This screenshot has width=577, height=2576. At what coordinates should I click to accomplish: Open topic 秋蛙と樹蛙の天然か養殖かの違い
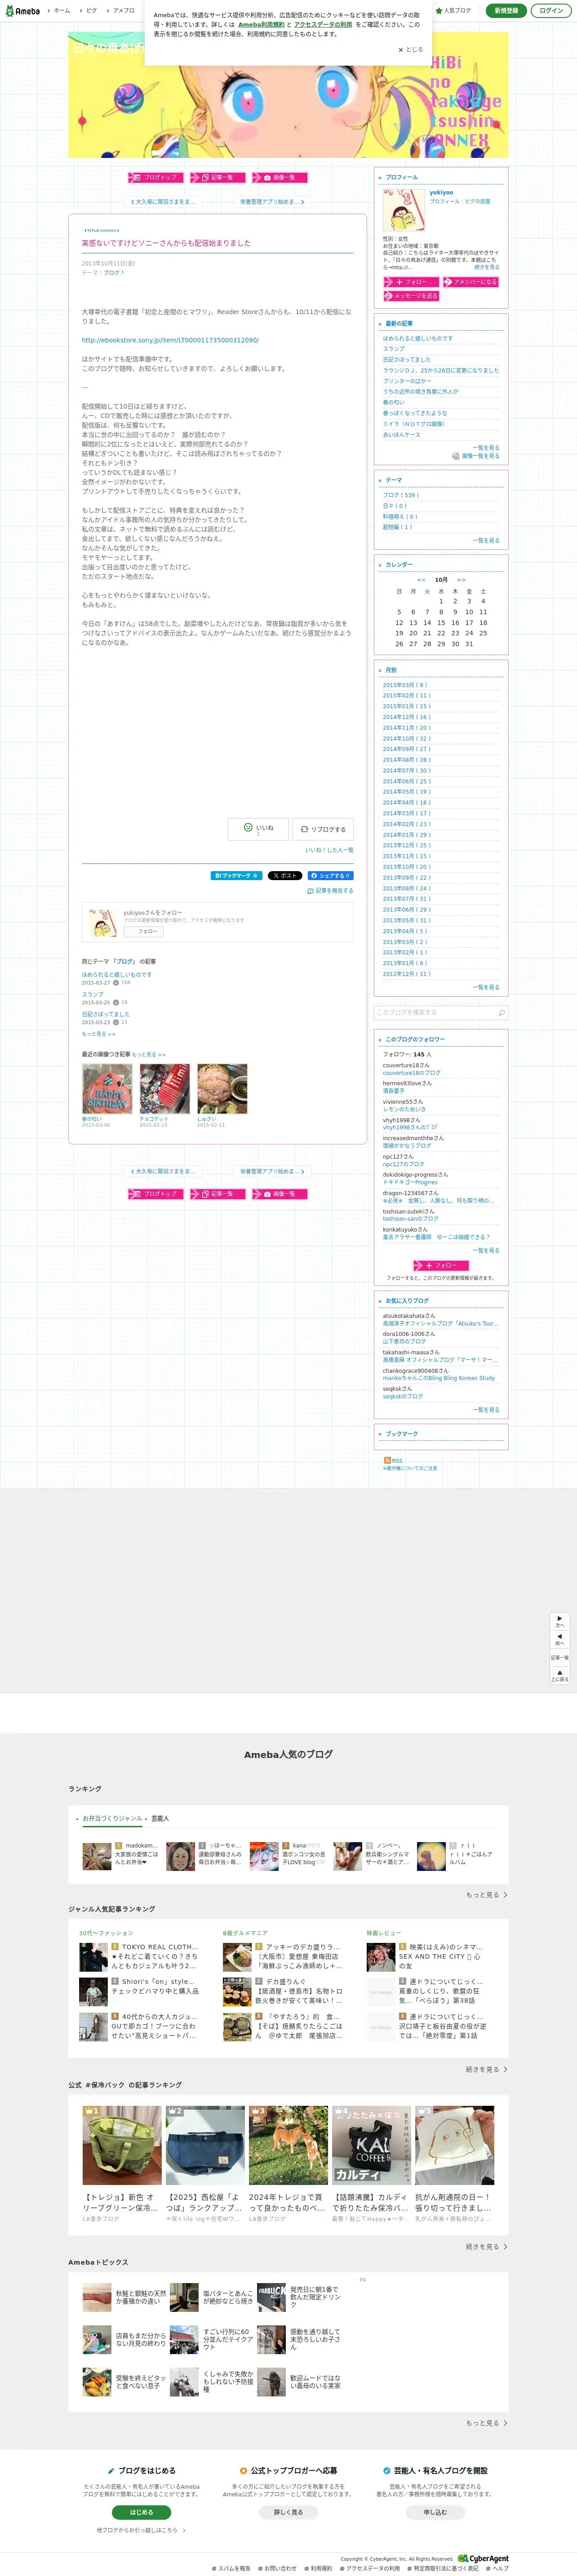click(x=125, y=2297)
